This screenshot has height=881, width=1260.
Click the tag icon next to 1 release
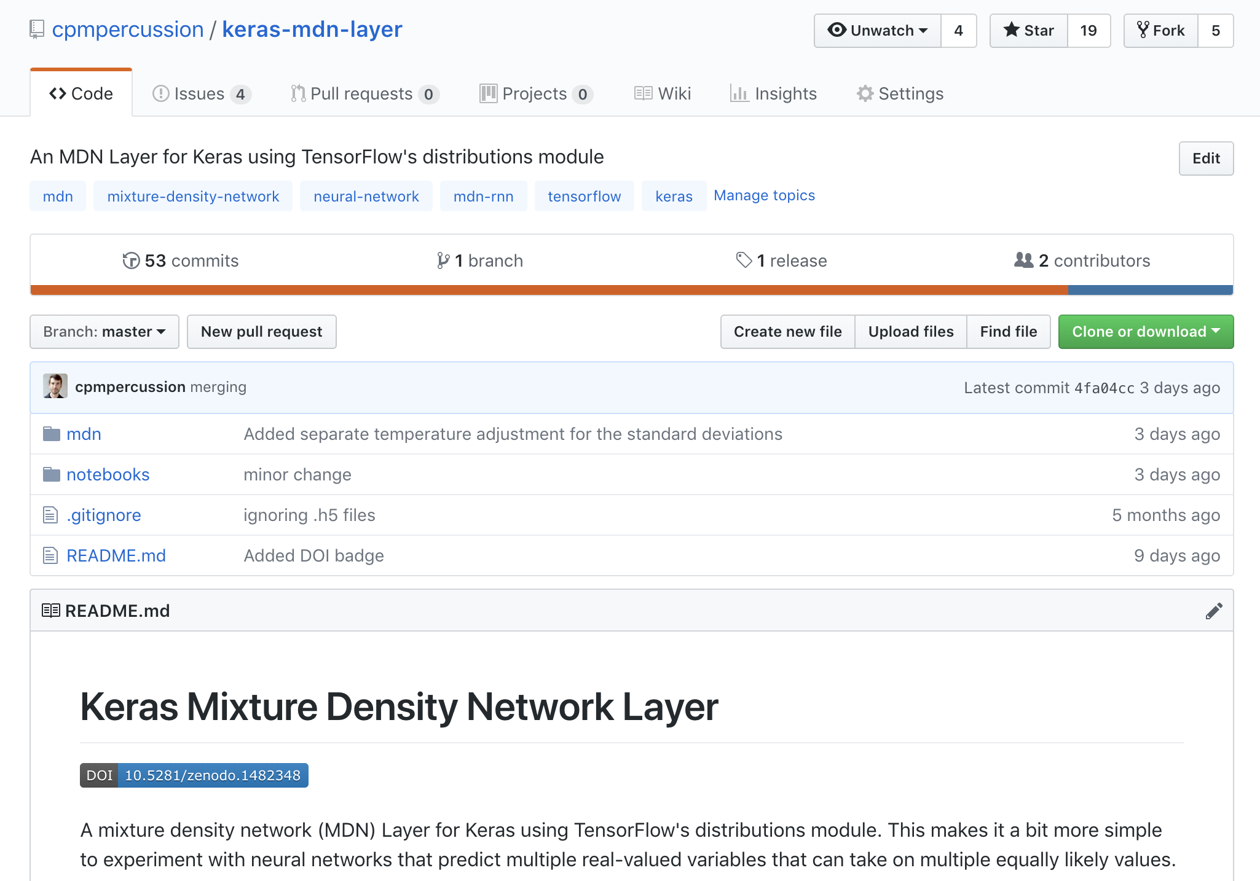click(744, 260)
